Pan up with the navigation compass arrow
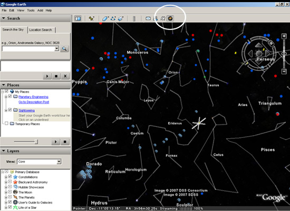 pyautogui.click(x=258, y=45)
